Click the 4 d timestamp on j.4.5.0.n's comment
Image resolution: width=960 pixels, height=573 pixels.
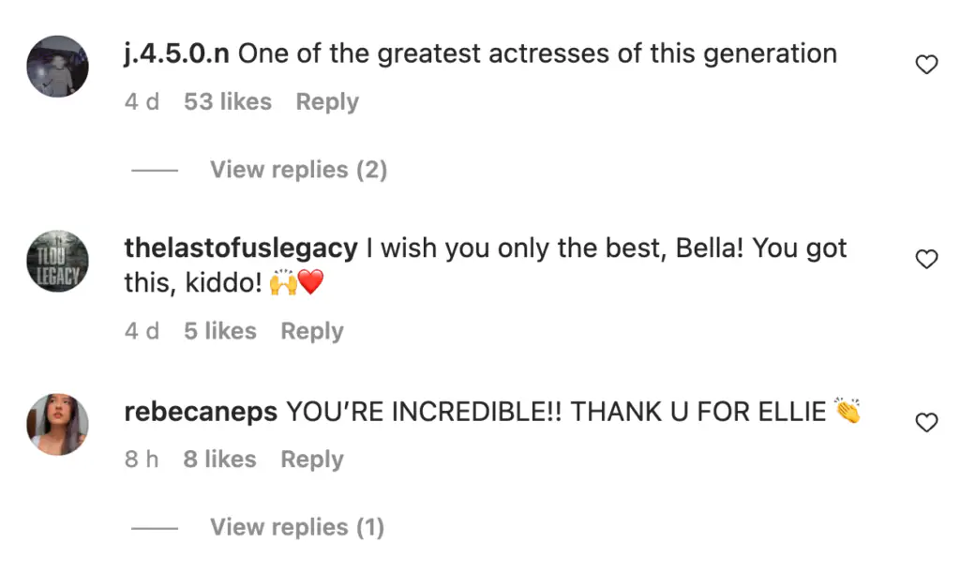[x=142, y=102]
